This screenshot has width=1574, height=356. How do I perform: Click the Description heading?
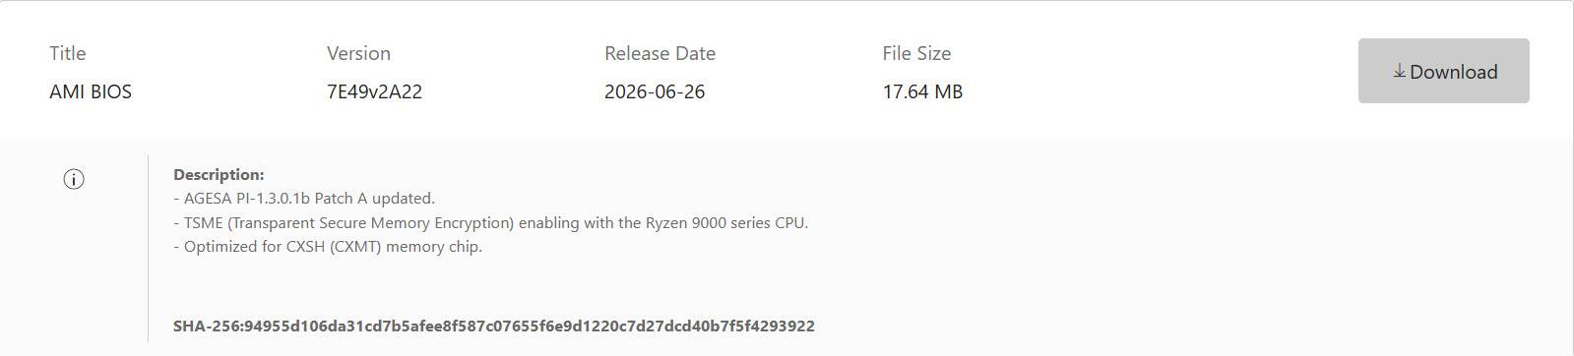click(x=219, y=174)
